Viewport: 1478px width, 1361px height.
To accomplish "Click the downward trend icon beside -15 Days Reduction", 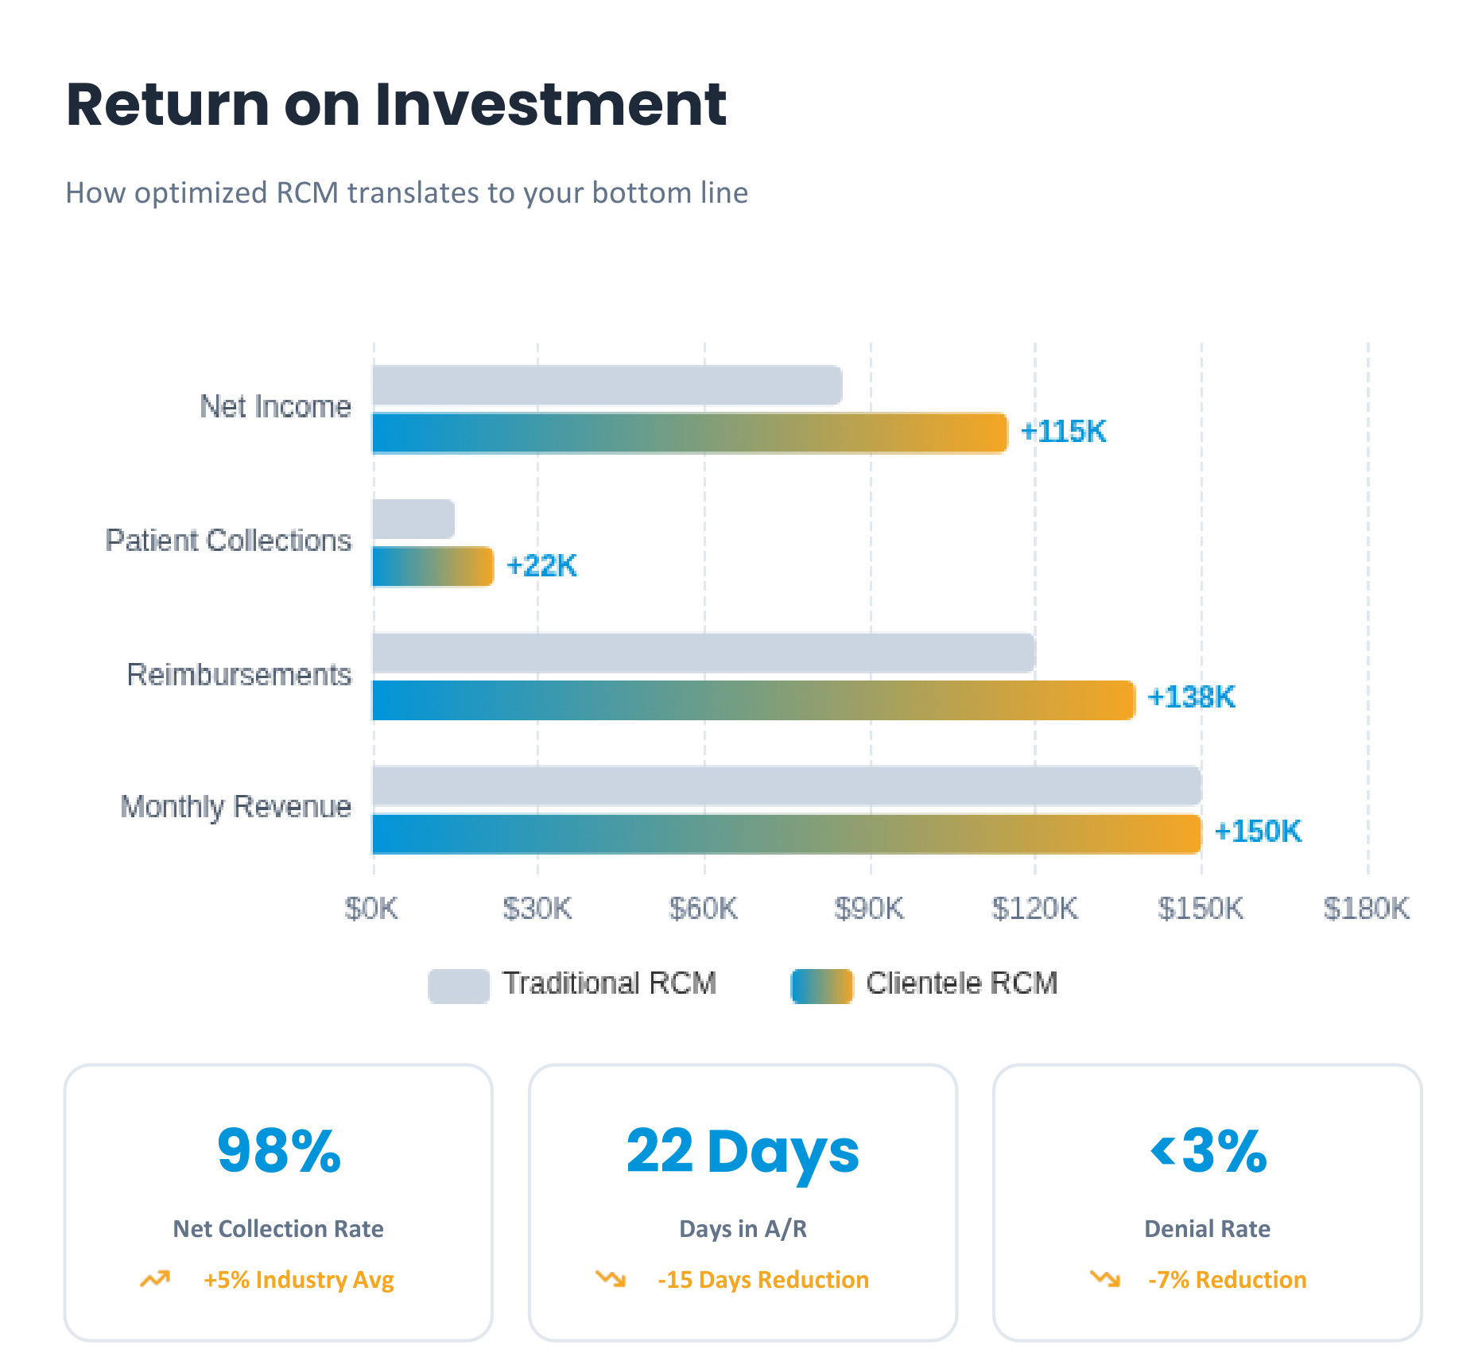I will click(611, 1278).
